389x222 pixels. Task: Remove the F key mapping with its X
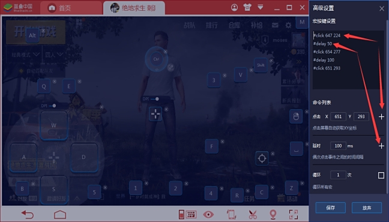click(x=223, y=142)
